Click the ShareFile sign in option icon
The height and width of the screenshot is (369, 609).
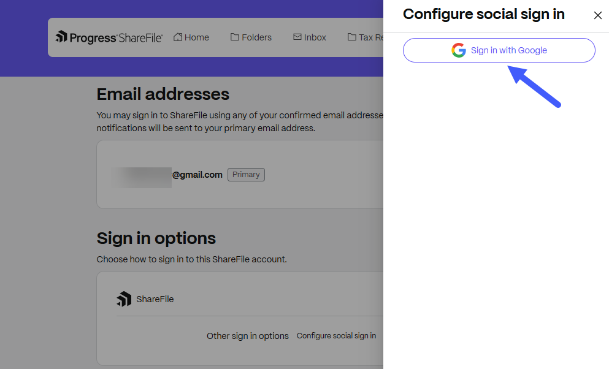[x=124, y=299]
